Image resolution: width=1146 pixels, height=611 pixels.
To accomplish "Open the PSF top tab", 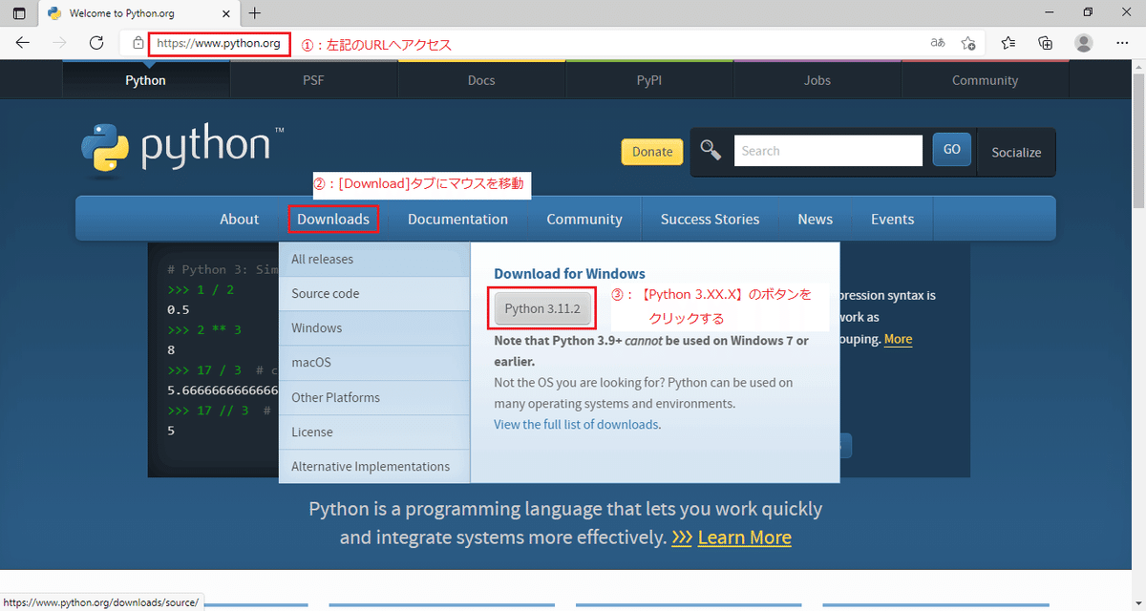I will 314,80.
